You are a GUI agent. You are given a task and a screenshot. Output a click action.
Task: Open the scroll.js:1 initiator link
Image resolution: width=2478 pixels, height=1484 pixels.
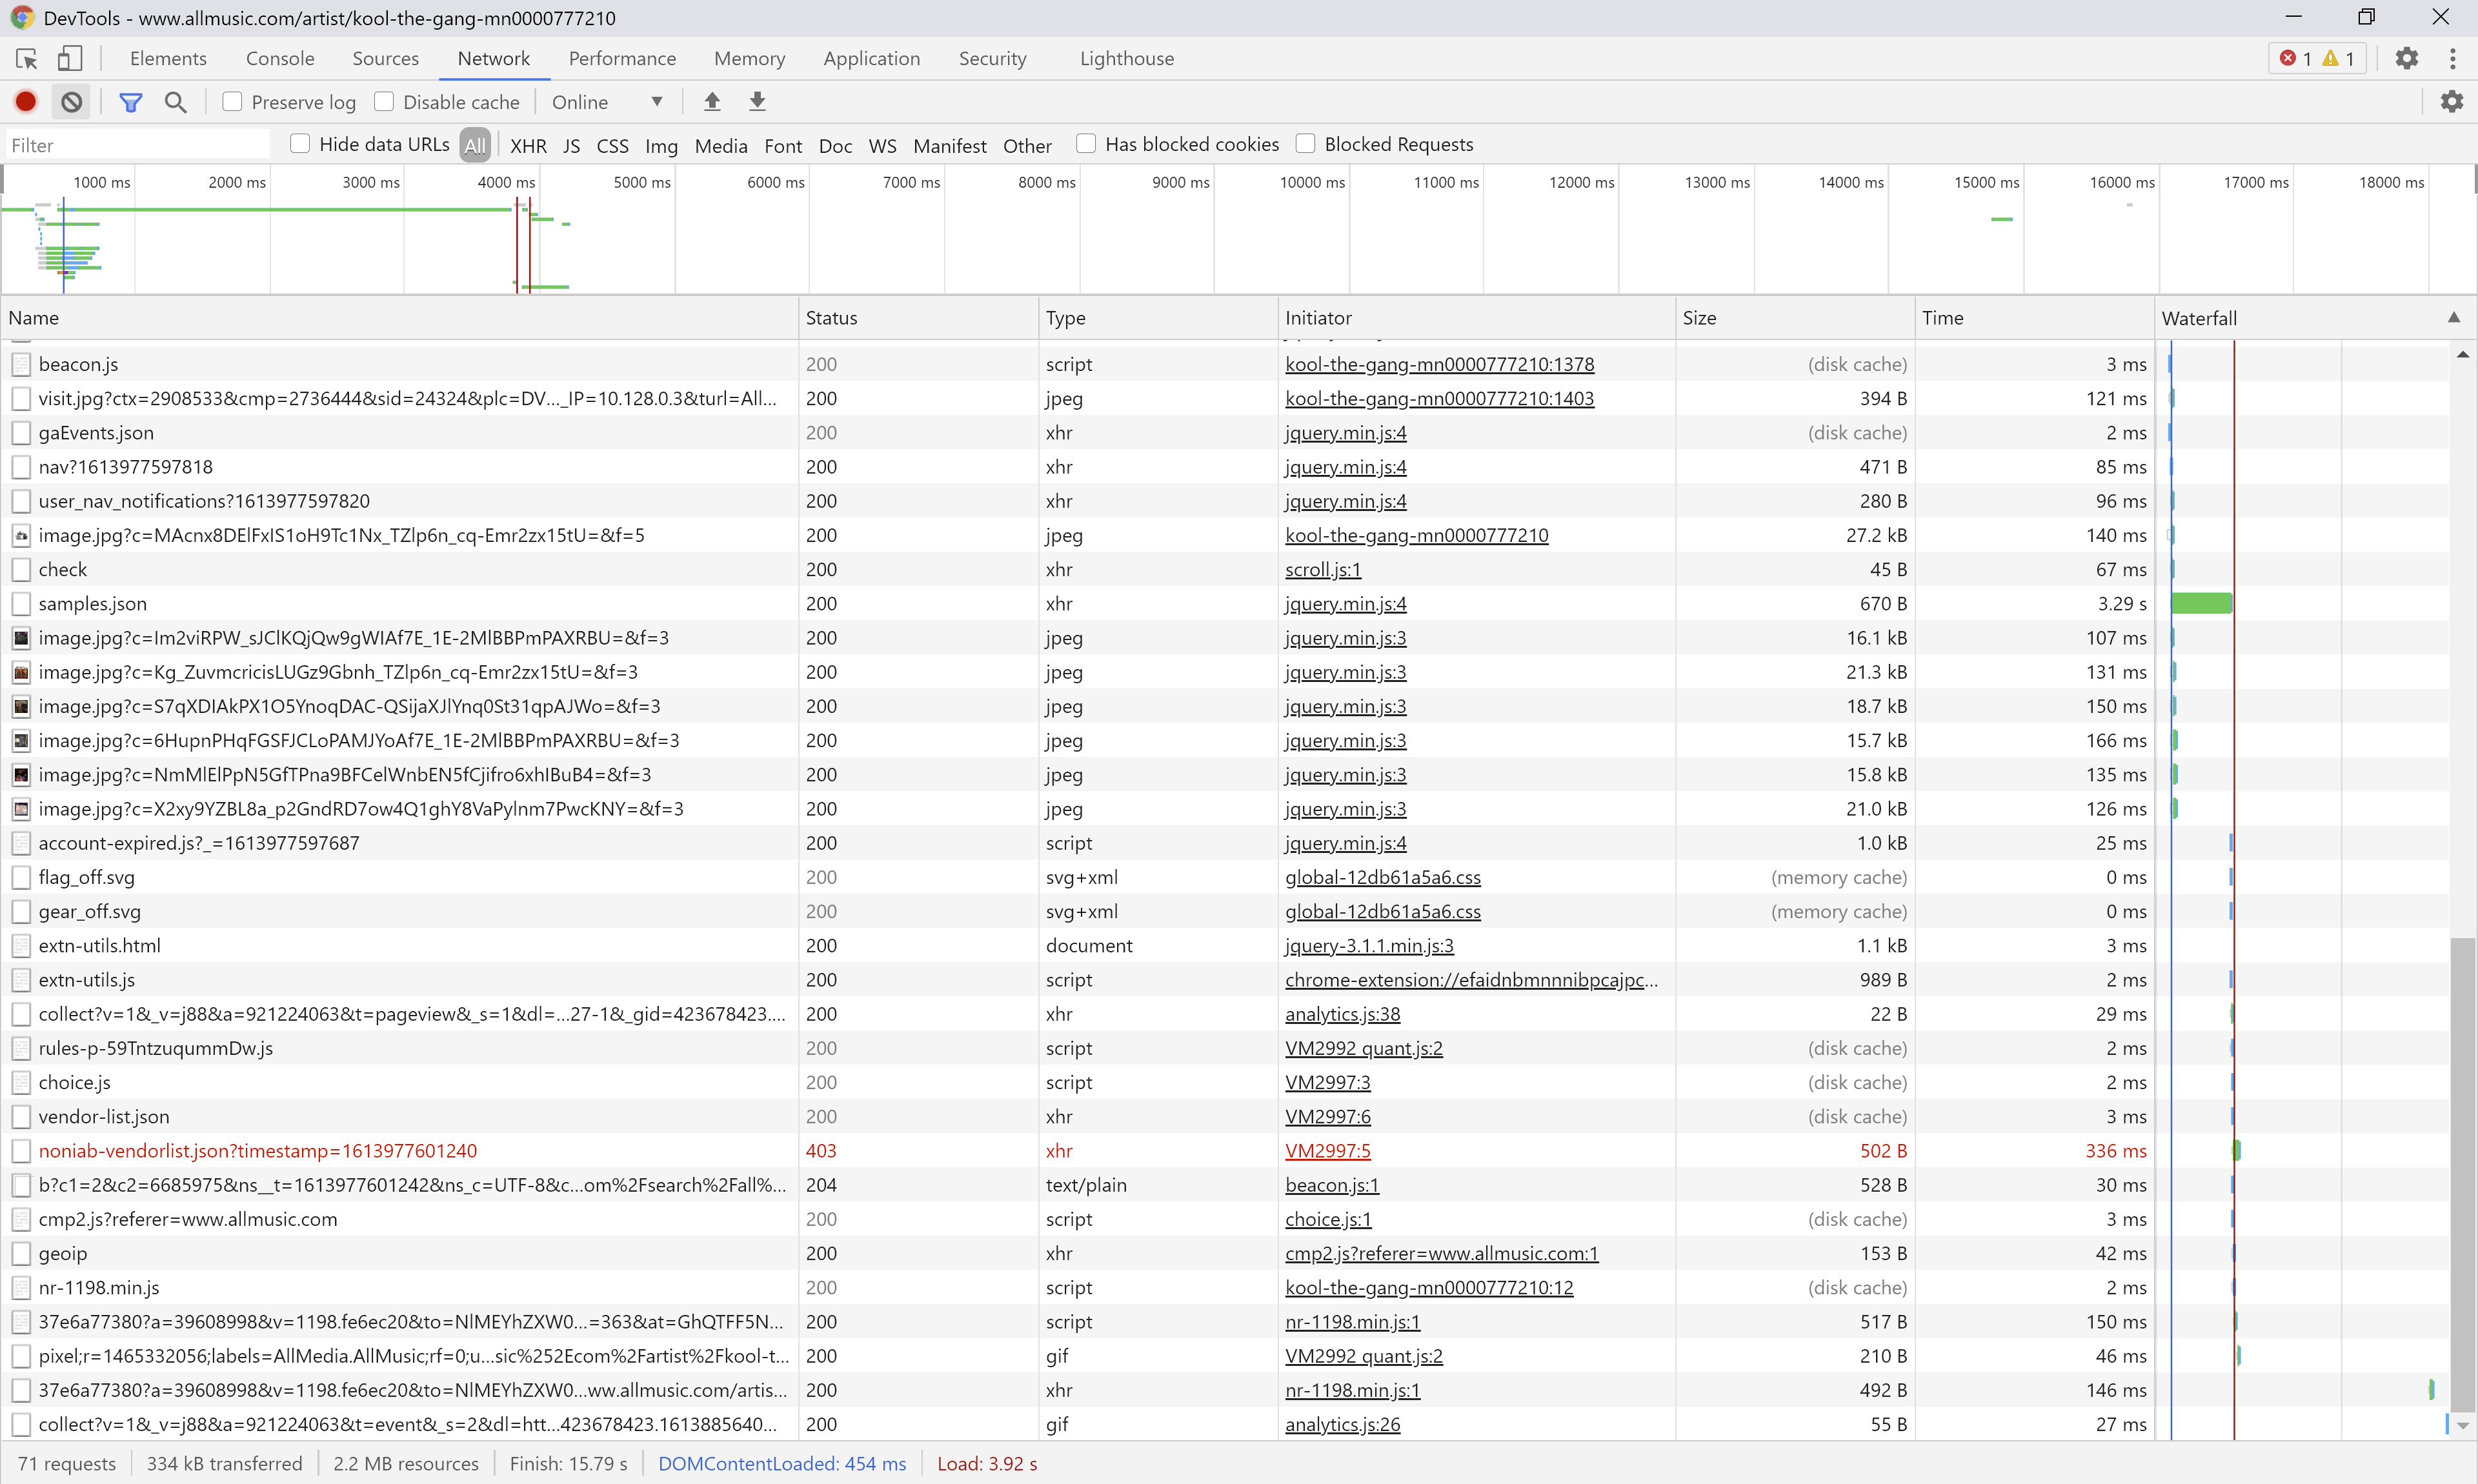[x=1322, y=569]
